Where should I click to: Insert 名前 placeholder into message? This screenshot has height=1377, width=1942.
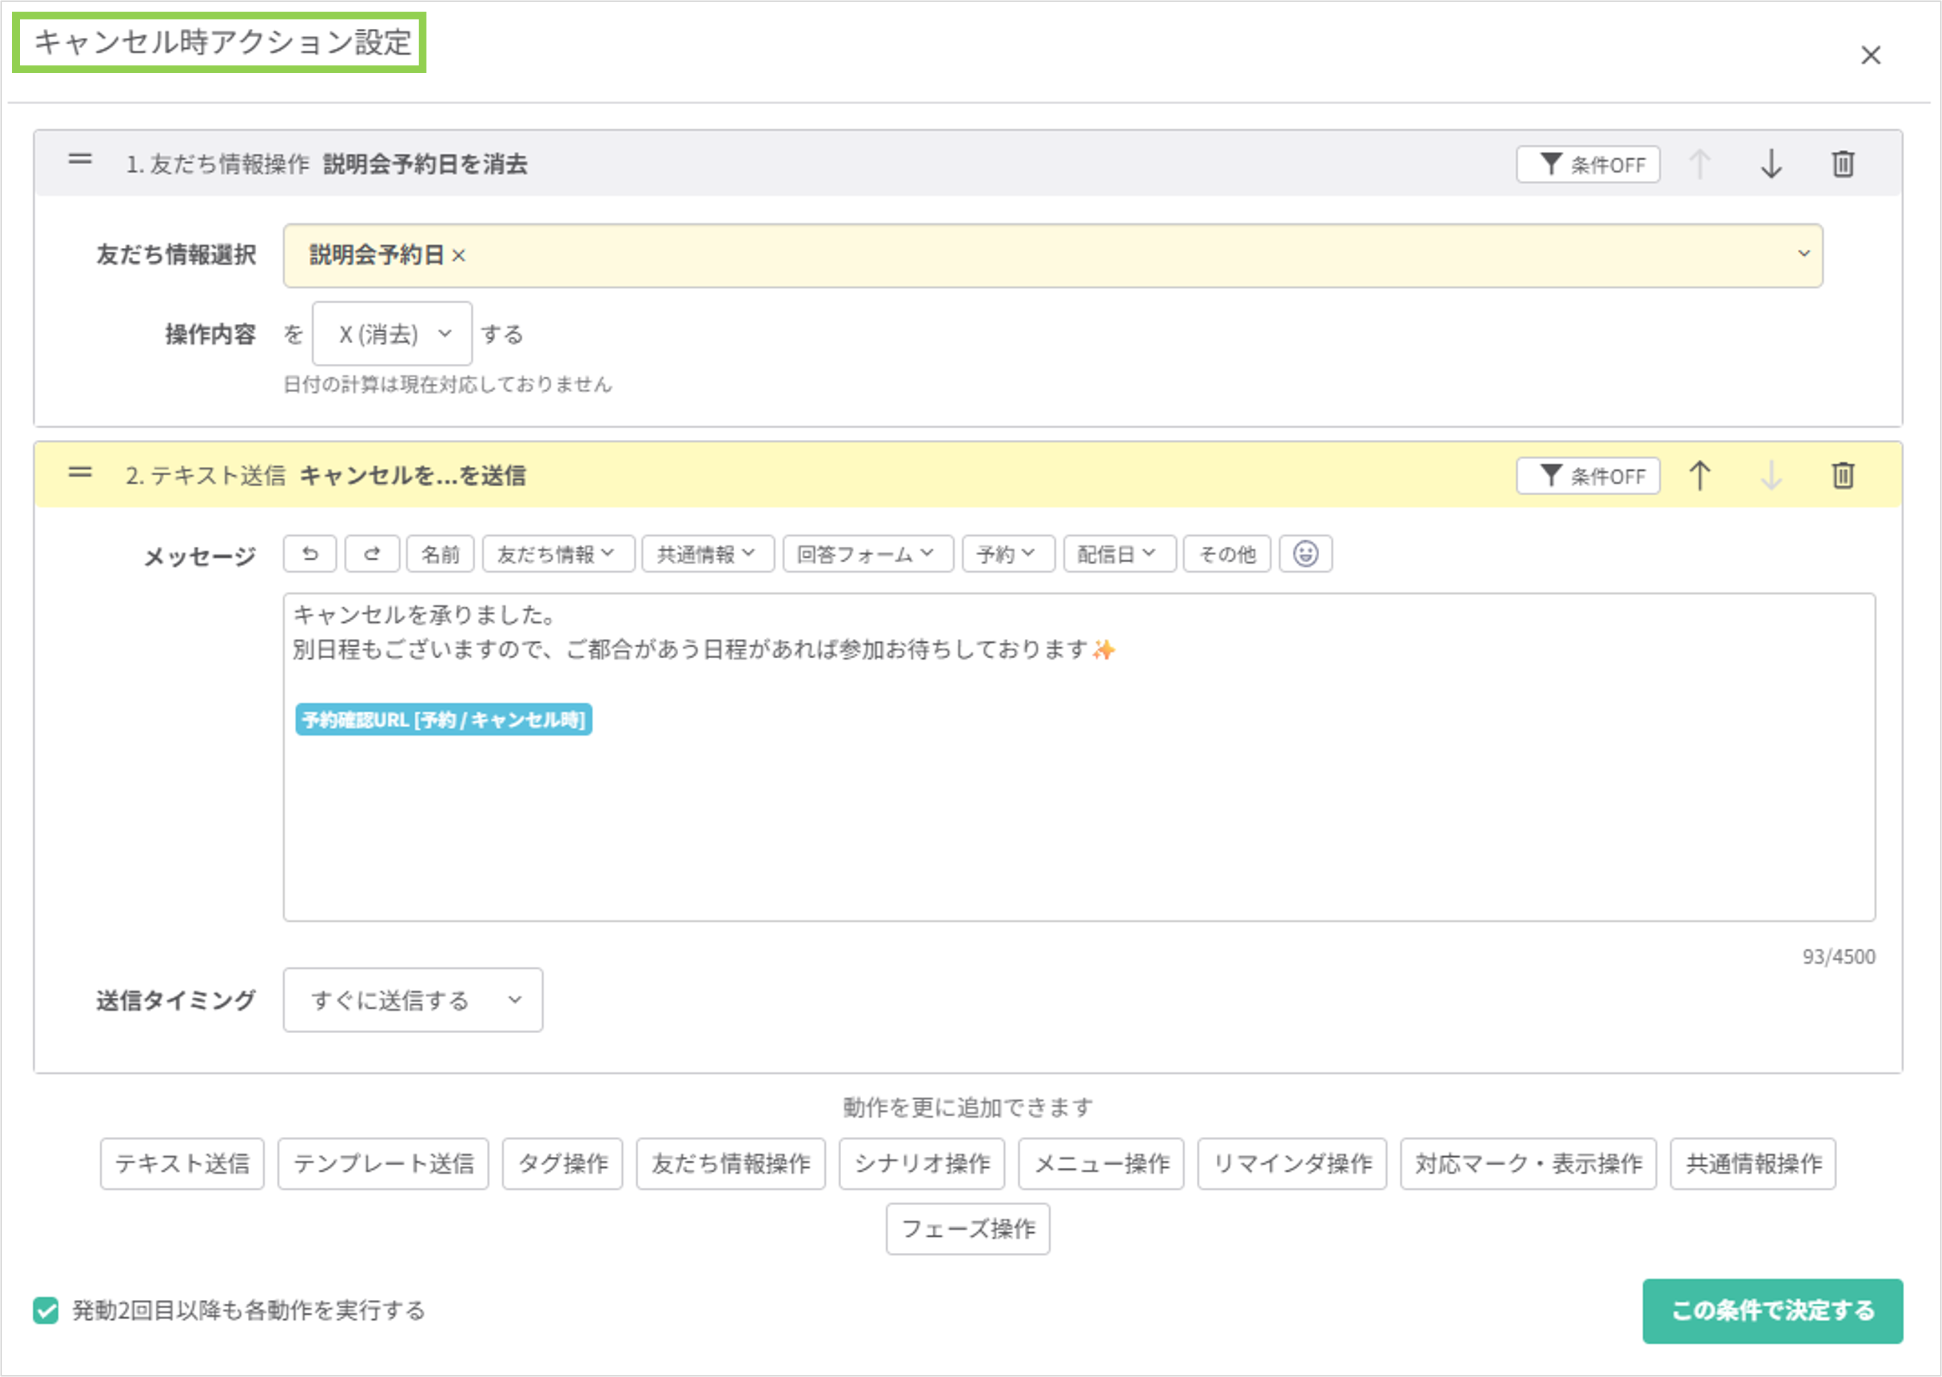440,553
